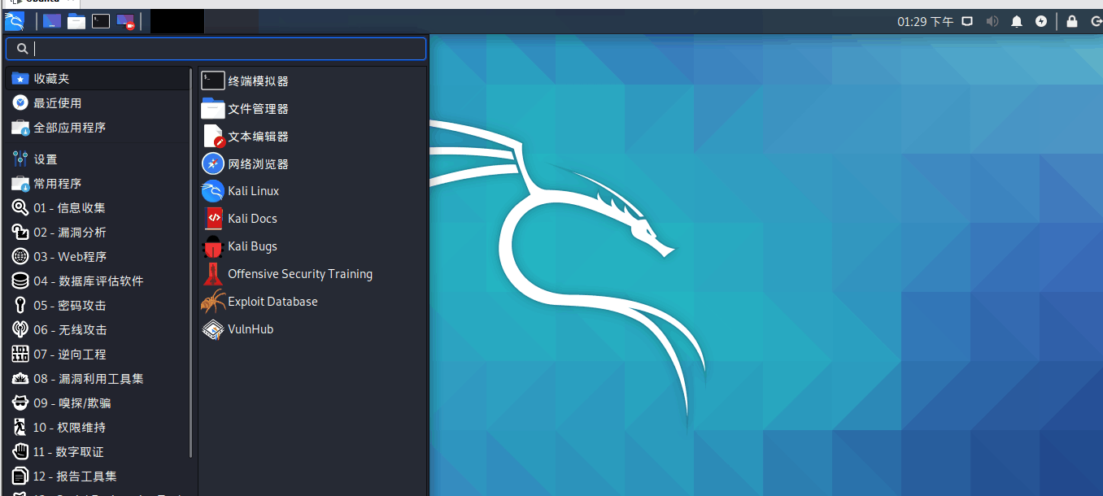
Task: Open 01 - 信息收集 category
Action: click(98, 208)
